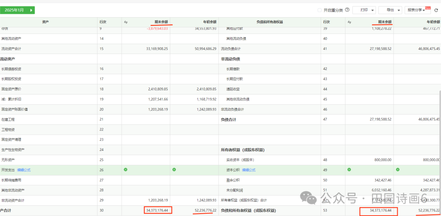
Task: Open the 导出 dropdown
Action: click(390, 10)
